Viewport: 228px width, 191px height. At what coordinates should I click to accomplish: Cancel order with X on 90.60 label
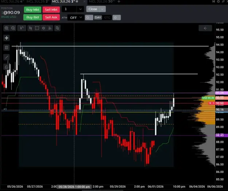pos(210,103)
